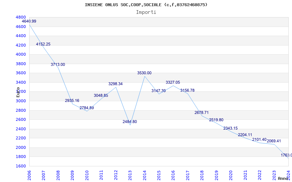The image size is (292, 182).
Task: Select the 2101.40 data label
Action: [x=260, y=140]
